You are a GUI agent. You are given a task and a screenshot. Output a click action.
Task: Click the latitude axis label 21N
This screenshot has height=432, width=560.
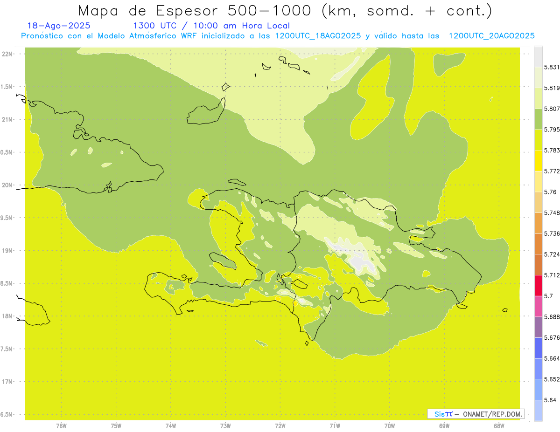pyautogui.click(x=7, y=120)
